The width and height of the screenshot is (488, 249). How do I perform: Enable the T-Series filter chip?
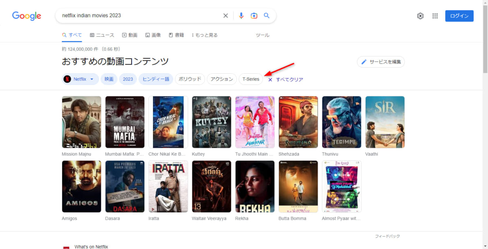[251, 79]
